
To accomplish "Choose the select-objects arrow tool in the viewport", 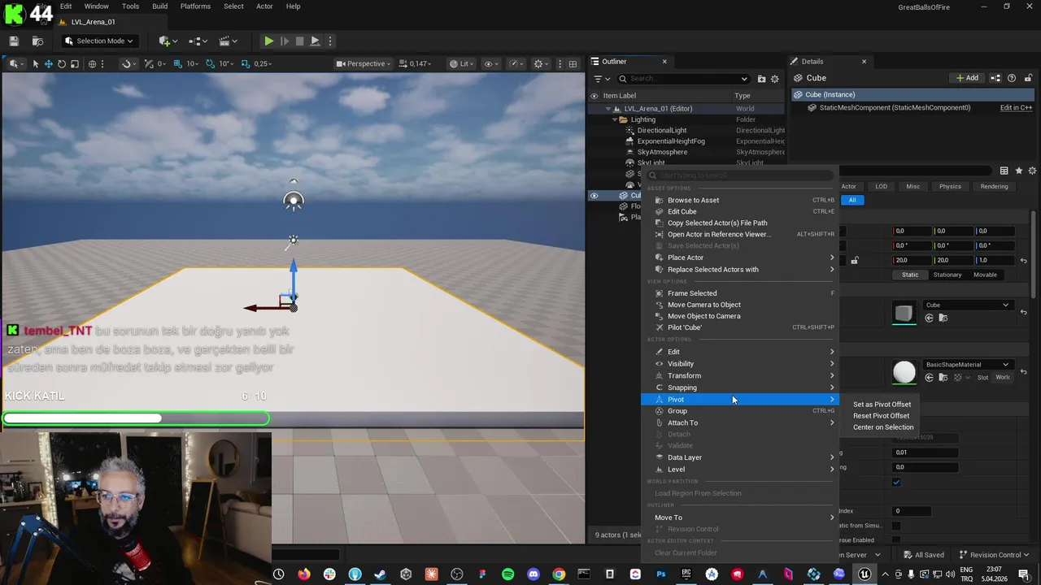I will [x=36, y=63].
